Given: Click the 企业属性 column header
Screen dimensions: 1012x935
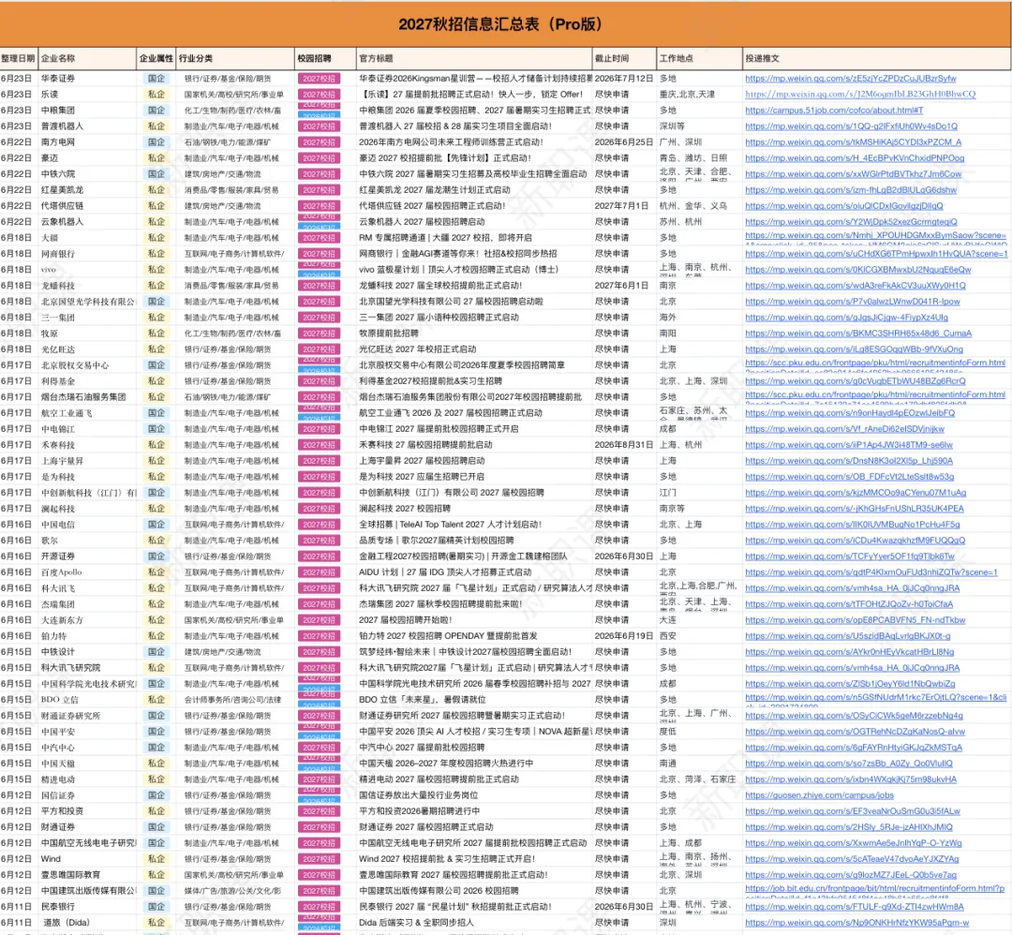Looking at the screenshot, I should pos(156,58).
